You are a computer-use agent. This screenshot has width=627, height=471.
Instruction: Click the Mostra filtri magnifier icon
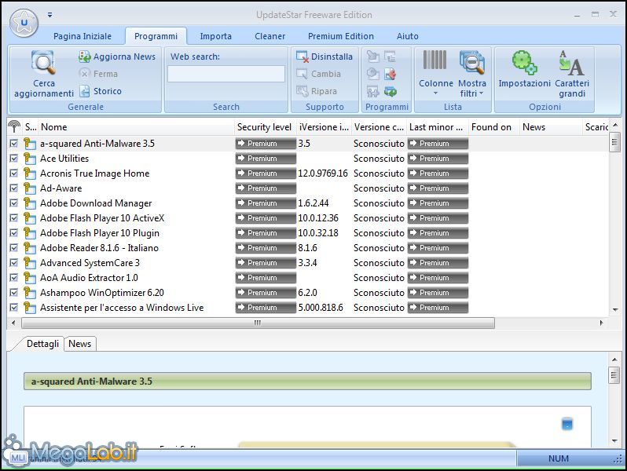click(472, 62)
